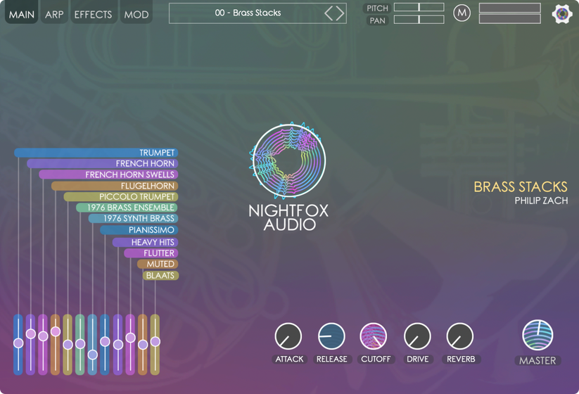Switch to the ARP tab
This screenshot has width=579, height=394.
pos(54,14)
